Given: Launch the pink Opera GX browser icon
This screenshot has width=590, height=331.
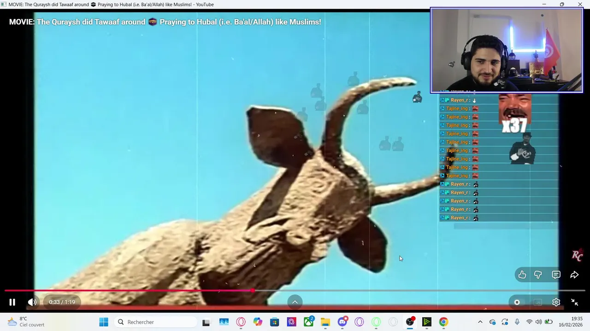Looking at the screenshot, I should 241,322.
